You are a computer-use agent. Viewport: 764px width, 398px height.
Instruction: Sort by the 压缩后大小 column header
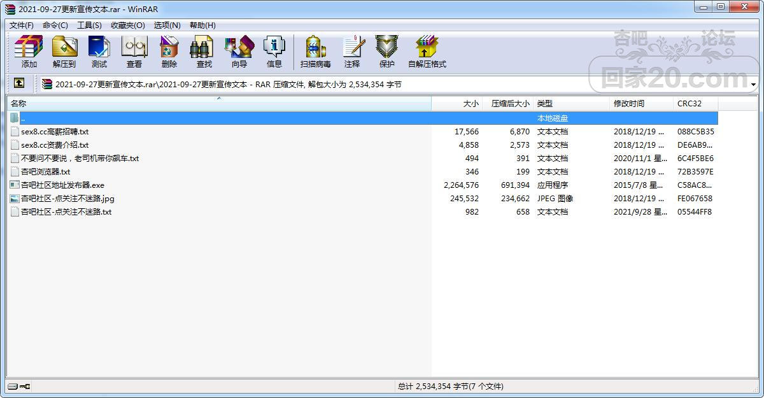pos(508,103)
